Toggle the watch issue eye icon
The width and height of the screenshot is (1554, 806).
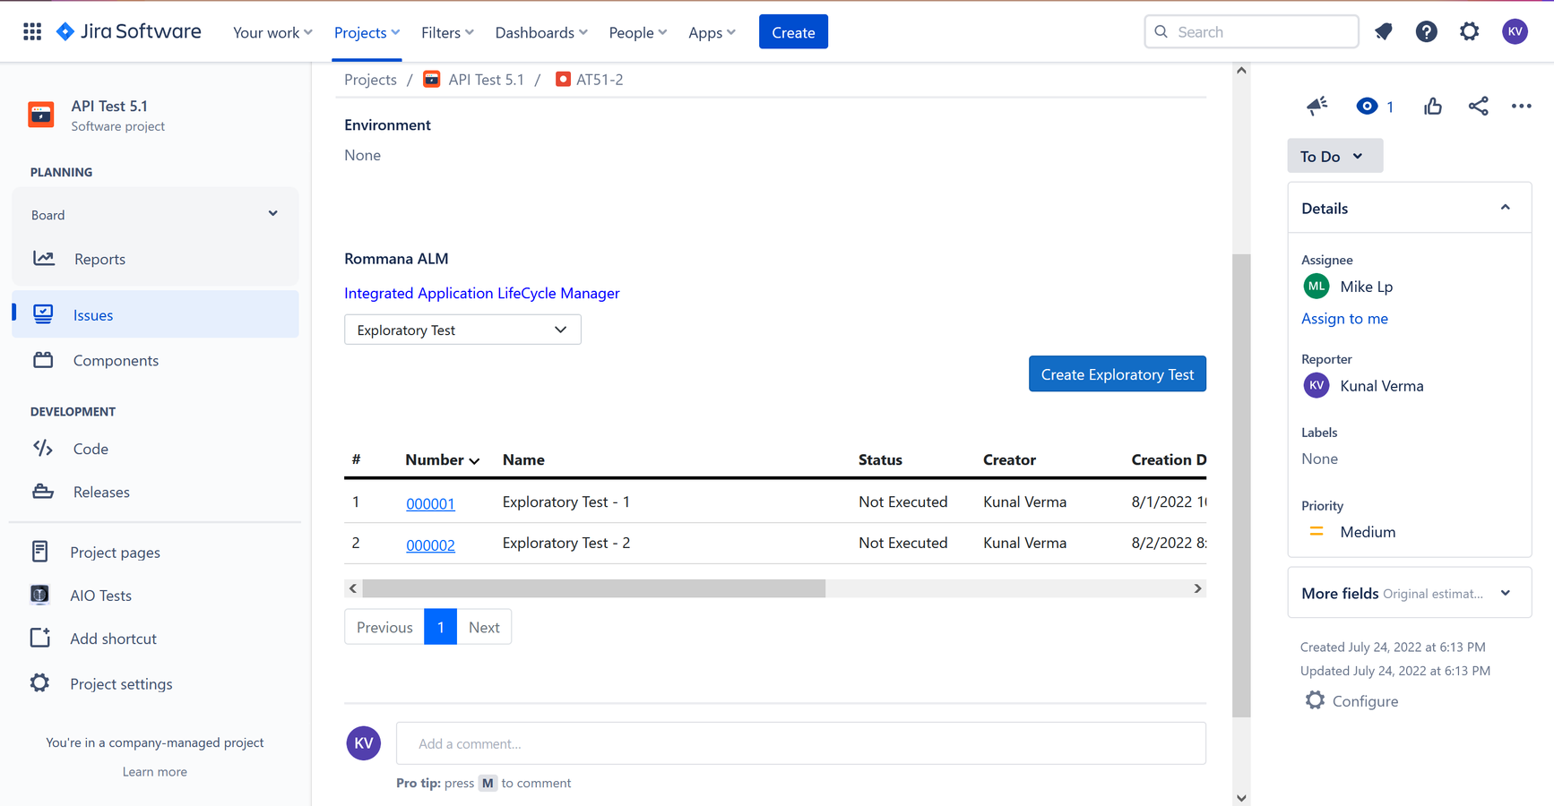coord(1367,106)
